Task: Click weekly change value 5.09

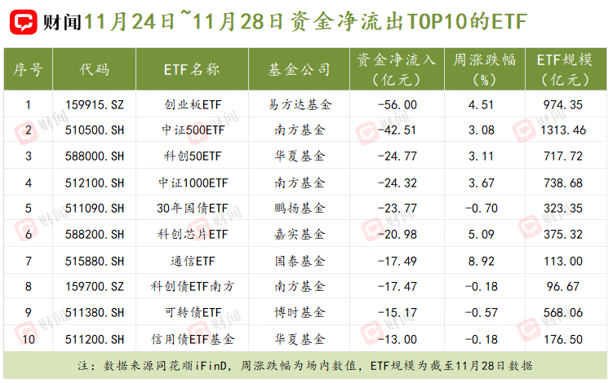Action: tap(482, 234)
